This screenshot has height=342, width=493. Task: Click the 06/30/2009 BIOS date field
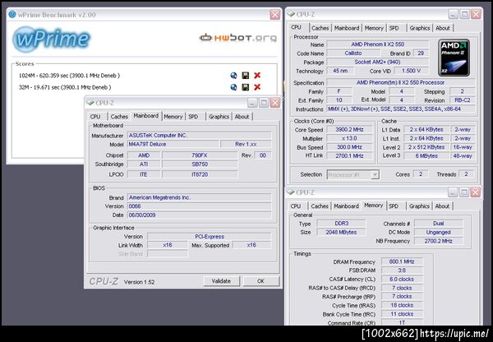pyautogui.click(x=200, y=215)
